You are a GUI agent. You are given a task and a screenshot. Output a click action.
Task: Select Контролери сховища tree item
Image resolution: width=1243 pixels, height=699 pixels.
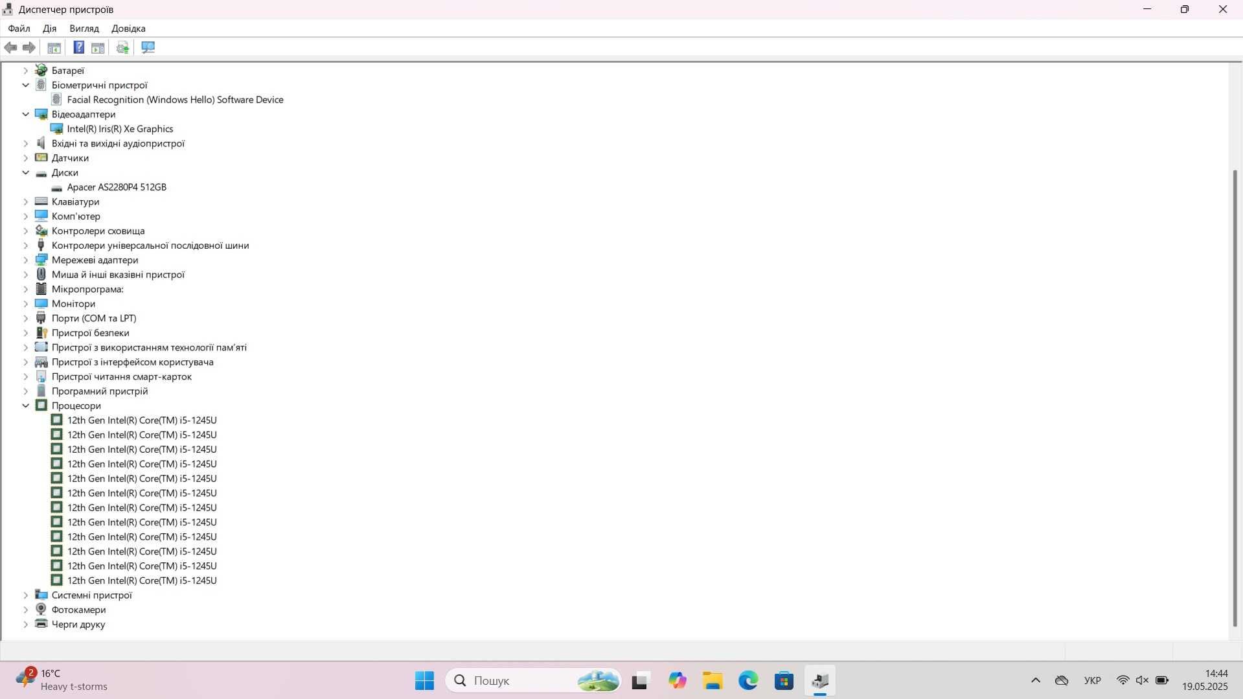pos(98,231)
